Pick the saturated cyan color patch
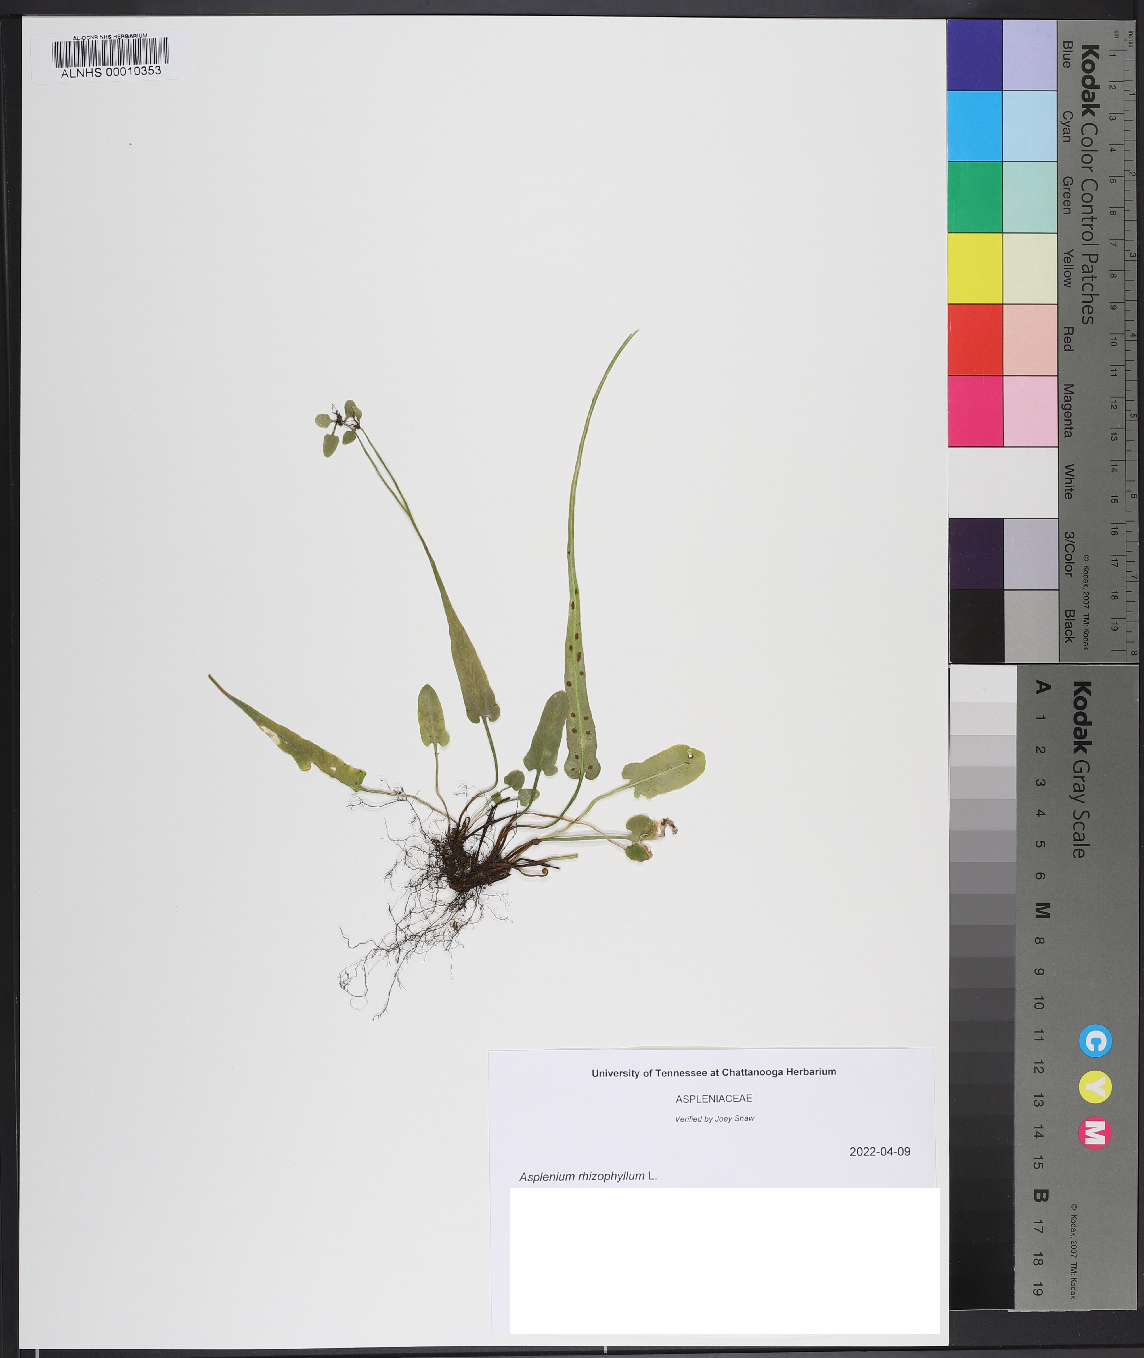The image size is (1144, 1358). coord(975,126)
